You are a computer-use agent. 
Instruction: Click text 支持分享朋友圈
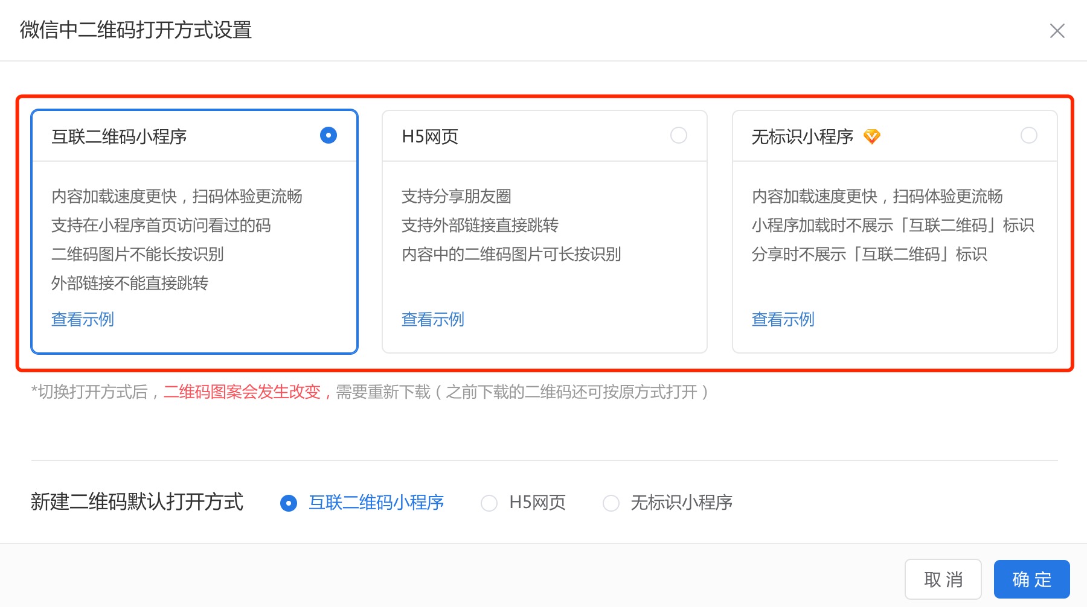tap(457, 196)
